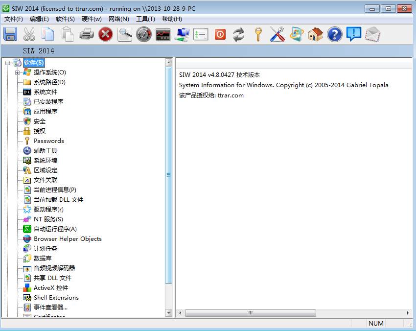This screenshot has width=416, height=331.
Task: Open the 硬件(w) menu
Action: (92, 19)
